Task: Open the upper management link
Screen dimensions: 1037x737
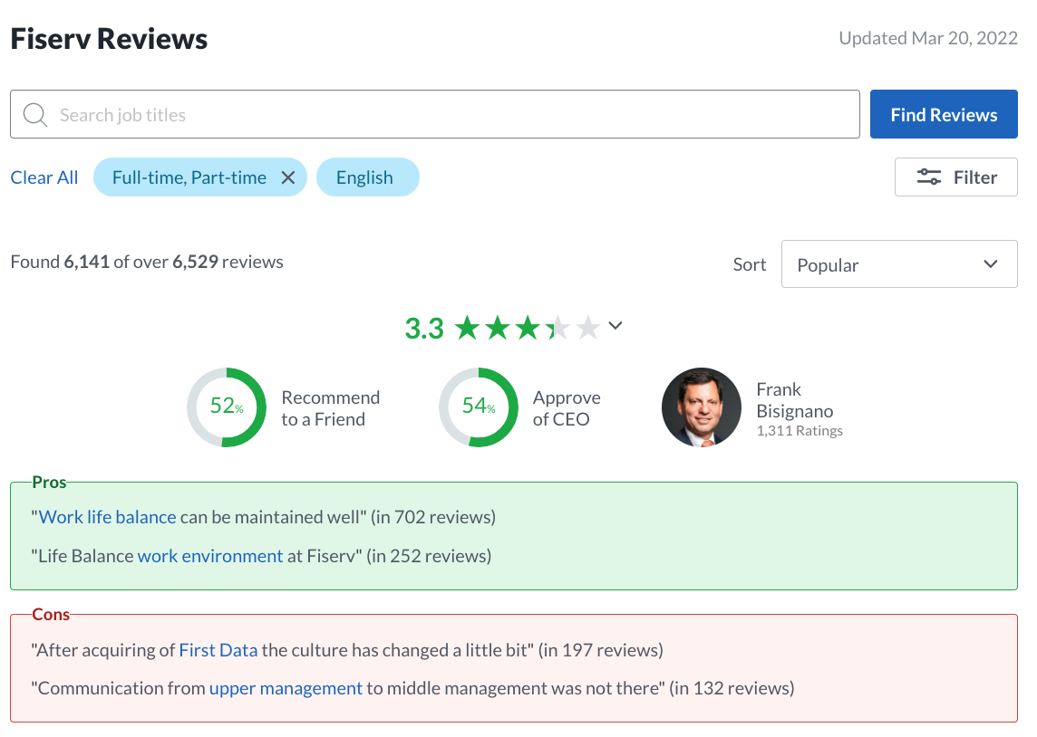Action: [286, 689]
